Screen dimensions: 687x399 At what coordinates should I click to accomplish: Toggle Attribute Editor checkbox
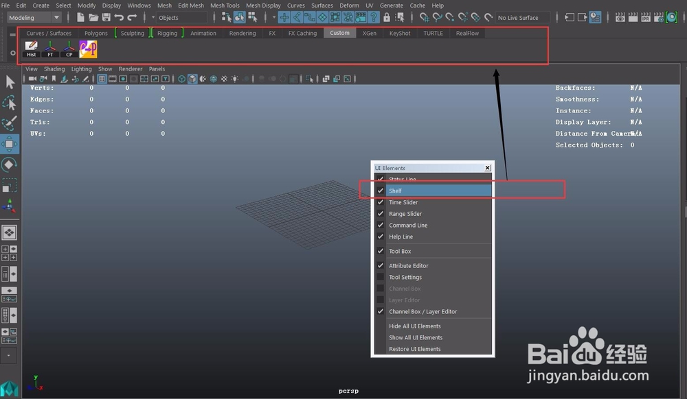(x=381, y=265)
